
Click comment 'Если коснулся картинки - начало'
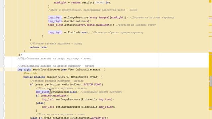coord(61,88)
